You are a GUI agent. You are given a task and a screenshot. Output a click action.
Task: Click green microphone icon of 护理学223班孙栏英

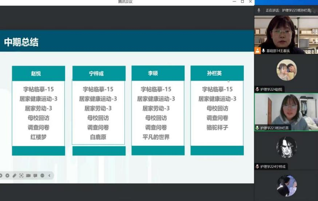tap(257, 128)
